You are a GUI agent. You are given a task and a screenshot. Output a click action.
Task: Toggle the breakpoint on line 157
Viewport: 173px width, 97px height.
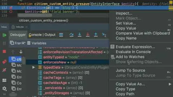point(11,8)
